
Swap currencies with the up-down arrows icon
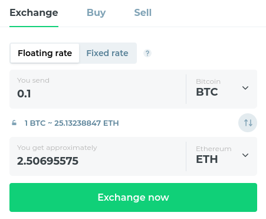click(248, 123)
